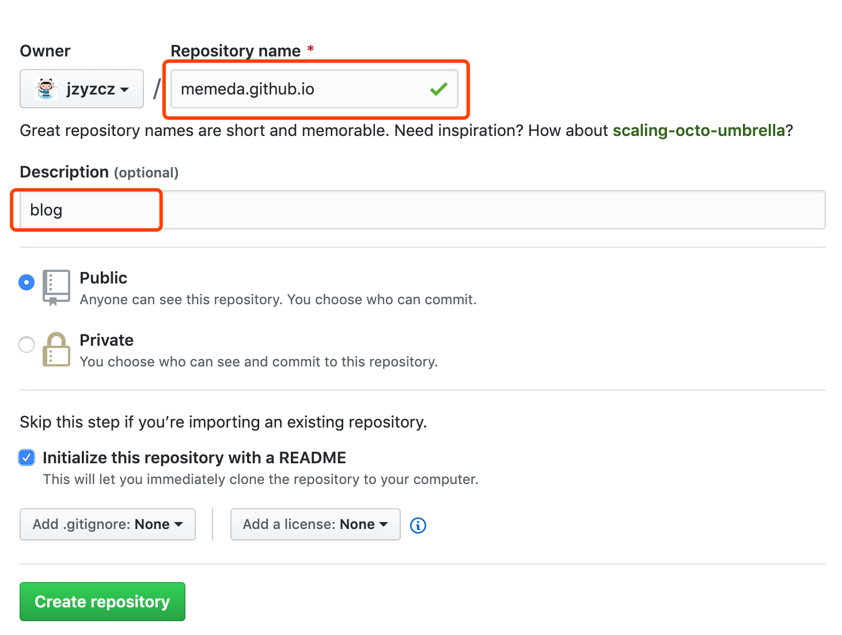Expand the Add .gitignore dropdown

click(108, 524)
